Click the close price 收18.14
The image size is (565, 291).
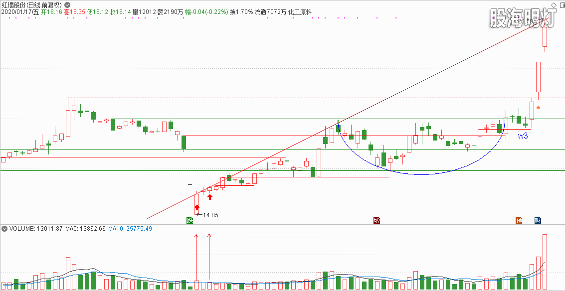[120, 12]
